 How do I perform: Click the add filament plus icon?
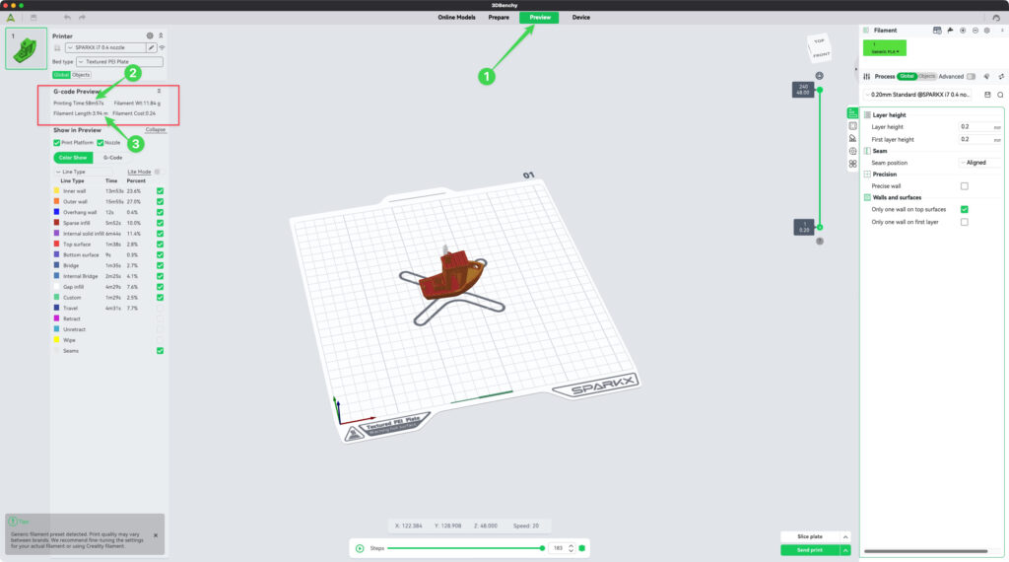coord(963,31)
